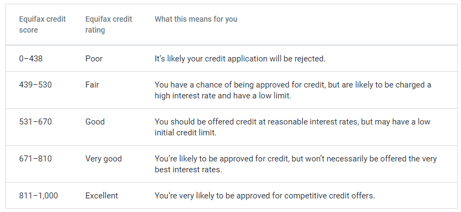This screenshot has height=212, width=461.
Task: Click the 'Very good' rating cell
Action: [x=103, y=159]
